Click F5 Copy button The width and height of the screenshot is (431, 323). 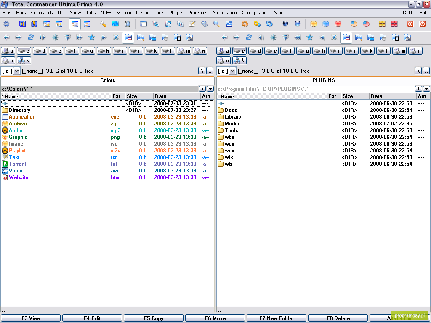(x=154, y=318)
